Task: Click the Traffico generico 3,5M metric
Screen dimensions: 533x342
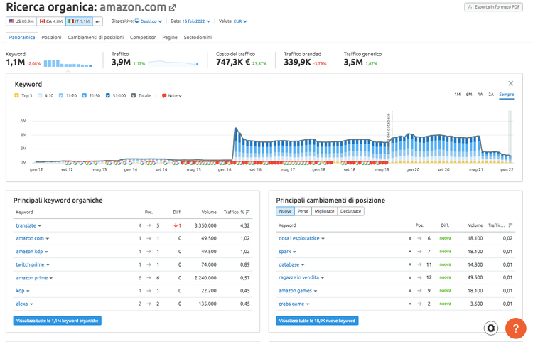Action: [362, 59]
